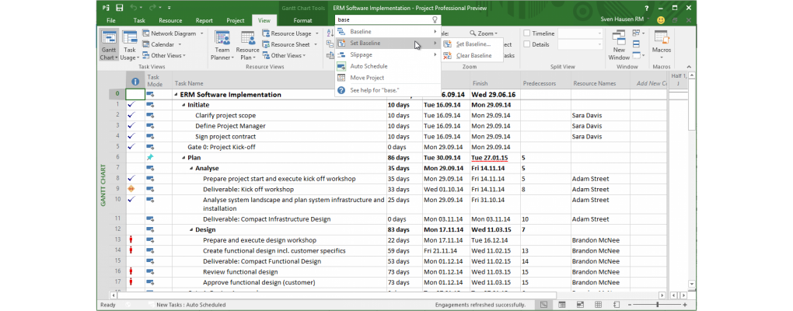This screenshot has height=311, width=793.
Task: Enable the Details checkbox
Action: 527,44
